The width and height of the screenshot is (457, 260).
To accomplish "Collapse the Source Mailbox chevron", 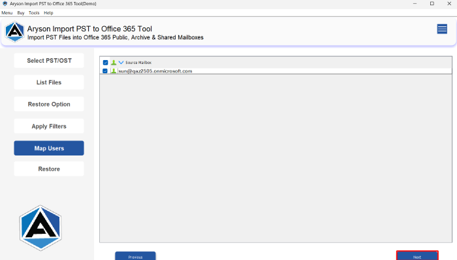I will pos(121,62).
